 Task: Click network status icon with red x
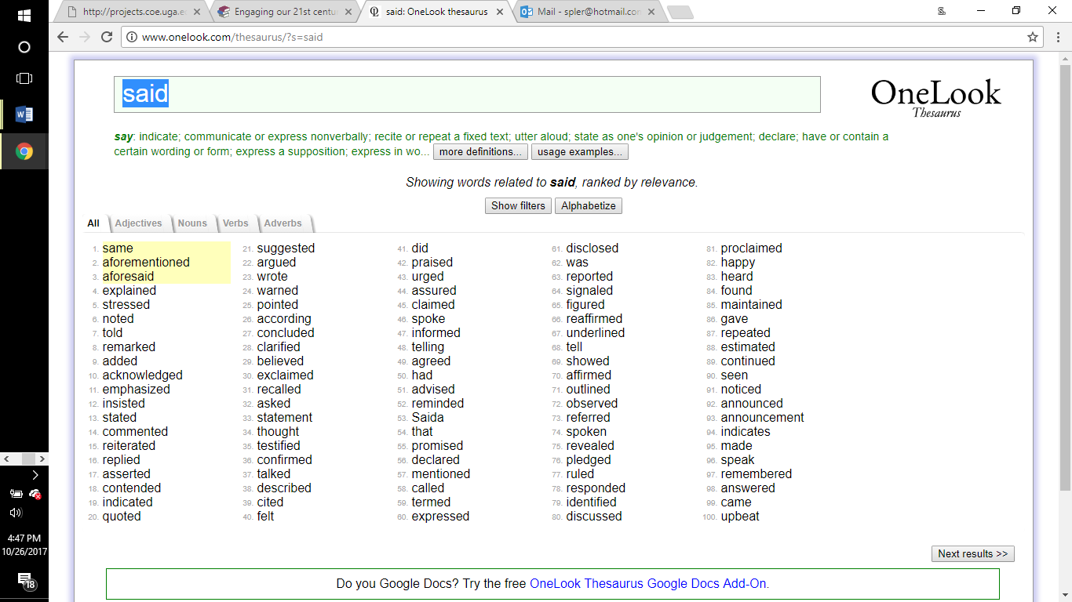click(x=35, y=494)
